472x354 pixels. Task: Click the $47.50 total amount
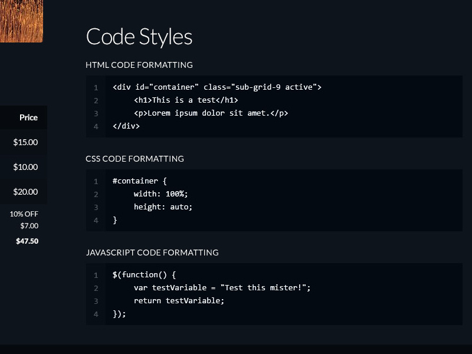(x=27, y=241)
